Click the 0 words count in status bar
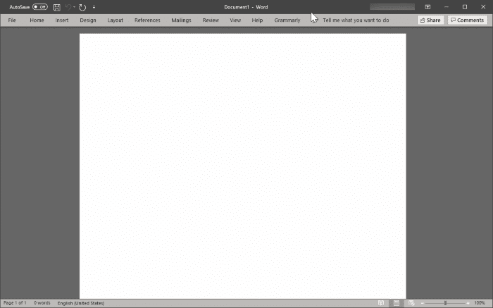Screen dimensions: 493x308 coord(42,303)
